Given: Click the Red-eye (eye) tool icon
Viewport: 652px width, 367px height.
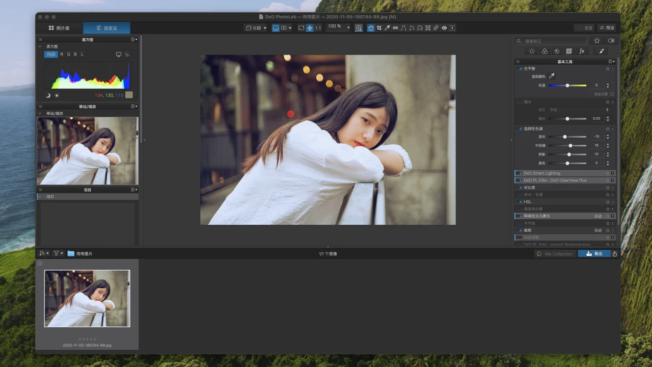Looking at the screenshot, I should tap(444, 28).
